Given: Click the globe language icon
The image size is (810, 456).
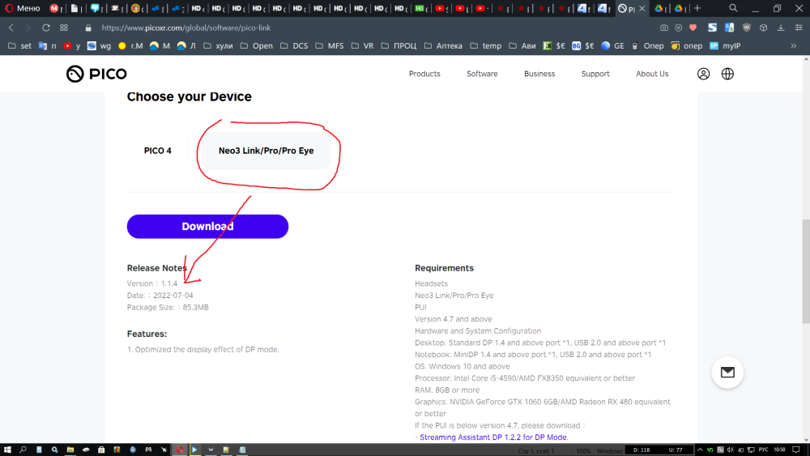Looking at the screenshot, I should click(x=727, y=74).
